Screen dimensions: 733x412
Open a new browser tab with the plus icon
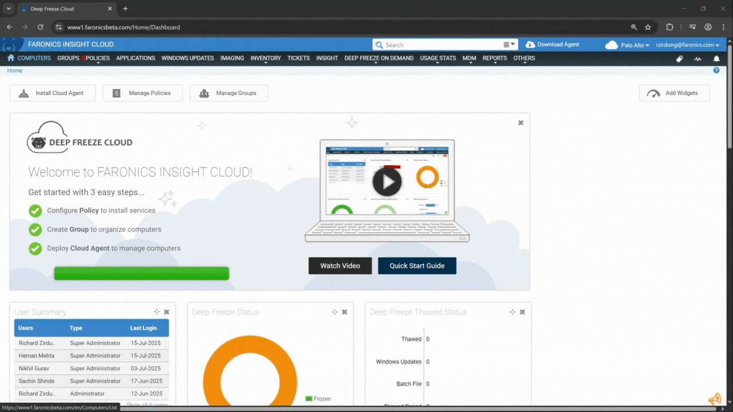[125, 9]
